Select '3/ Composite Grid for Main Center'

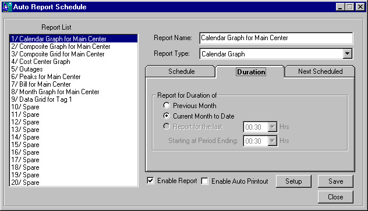(73, 54)
